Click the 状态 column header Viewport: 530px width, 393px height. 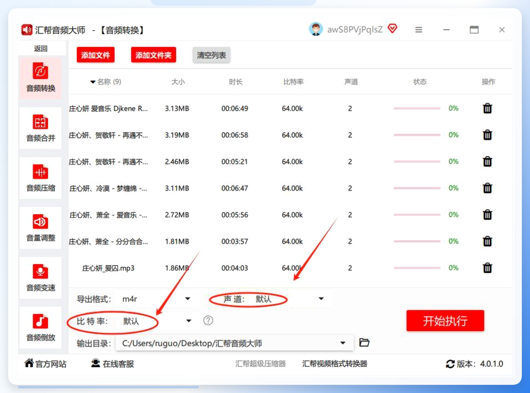click(420, 82)
